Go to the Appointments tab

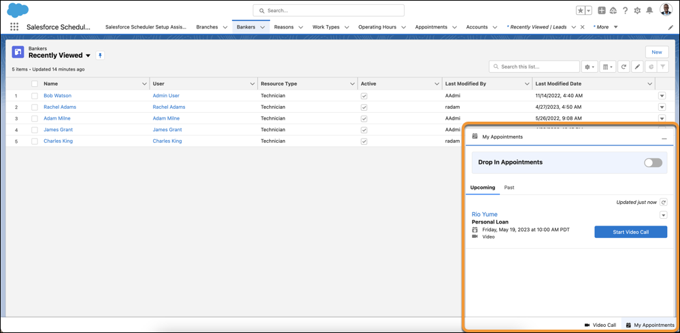coord(431,27)
